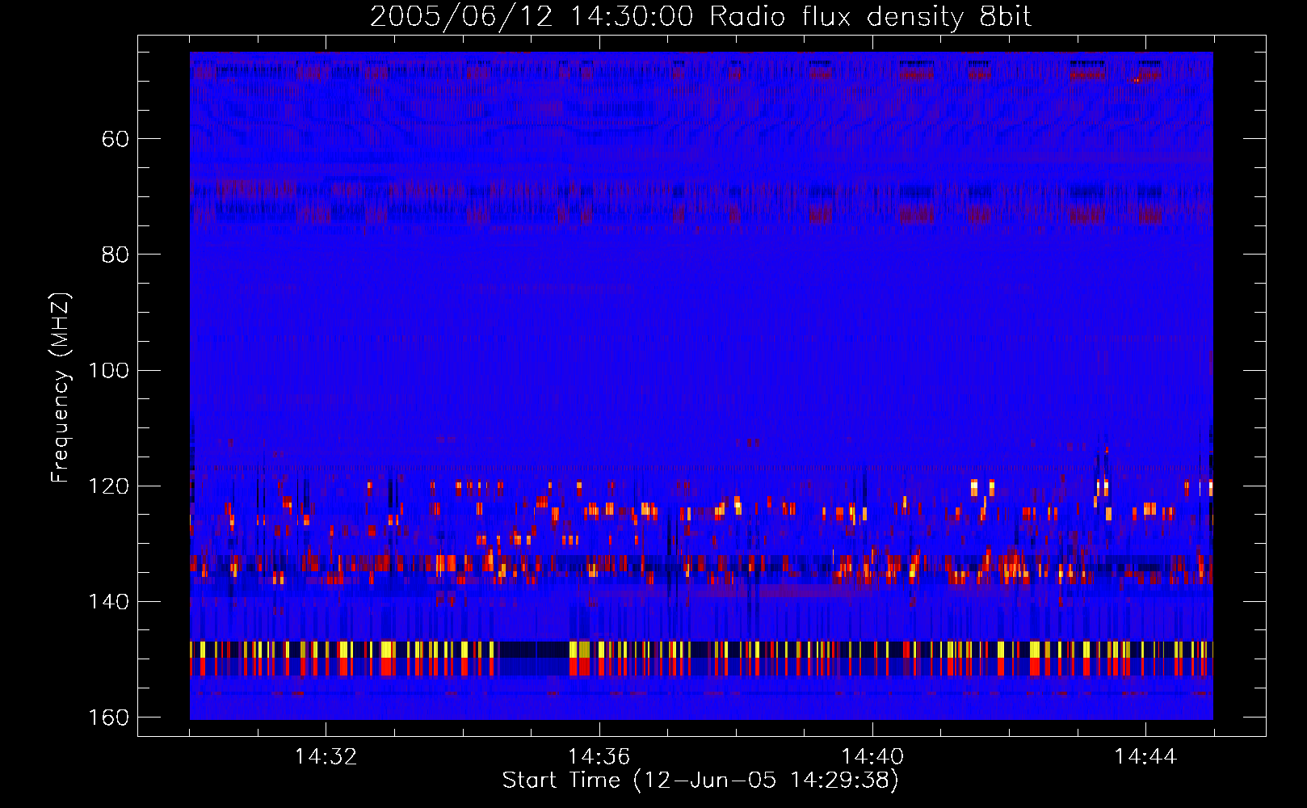
Task: Click the "Frequency (MHZ)" y-axis label
Action: [61, 388]
